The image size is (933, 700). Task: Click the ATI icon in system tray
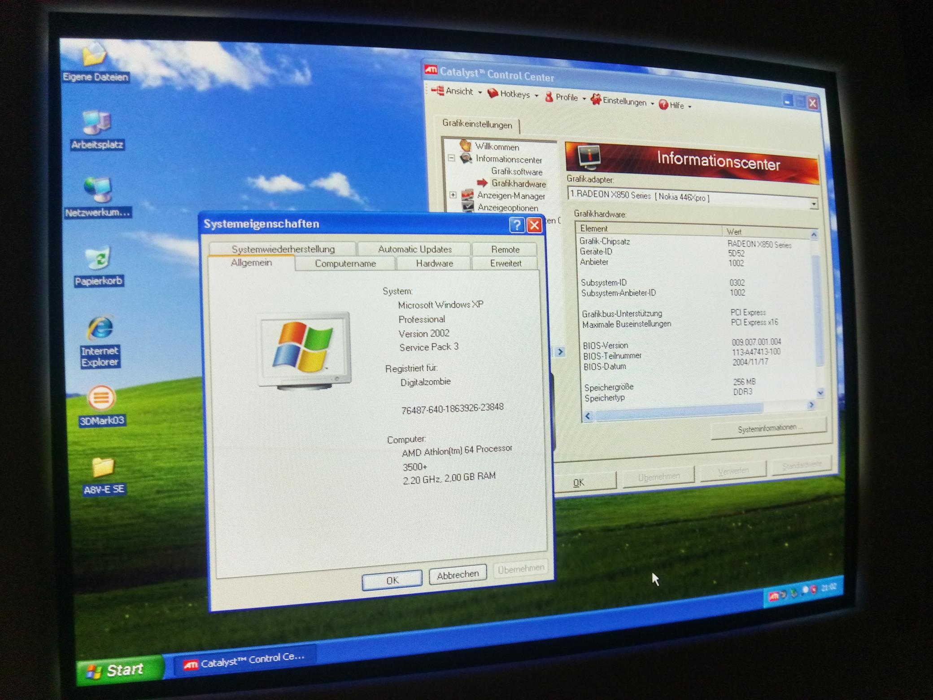[773, 596]
